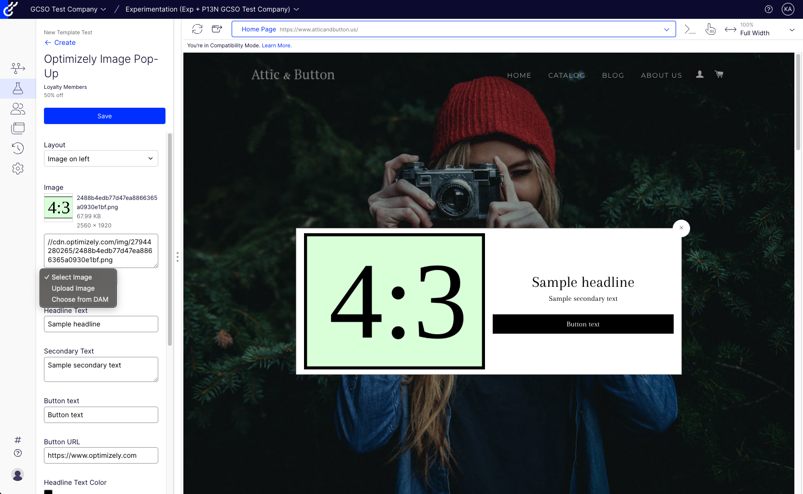
Task: Click the 4:3 image thumbnail in sidebar
Action: click(58, 208)
